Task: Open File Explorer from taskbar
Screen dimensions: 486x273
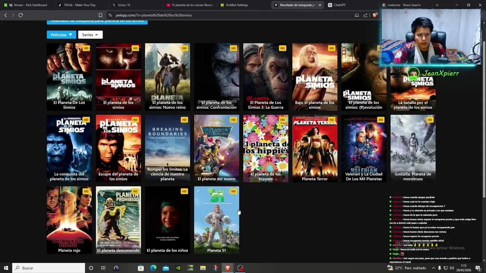Action: pos(203,268)
